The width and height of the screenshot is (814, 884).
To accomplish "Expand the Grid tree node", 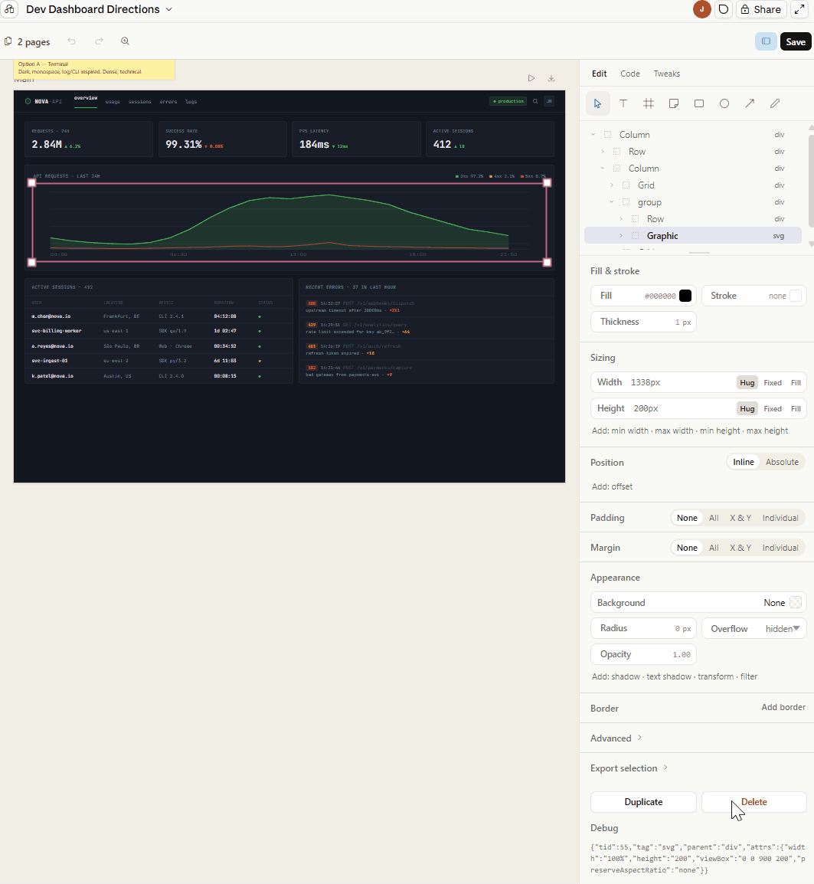I will [612, 185].
